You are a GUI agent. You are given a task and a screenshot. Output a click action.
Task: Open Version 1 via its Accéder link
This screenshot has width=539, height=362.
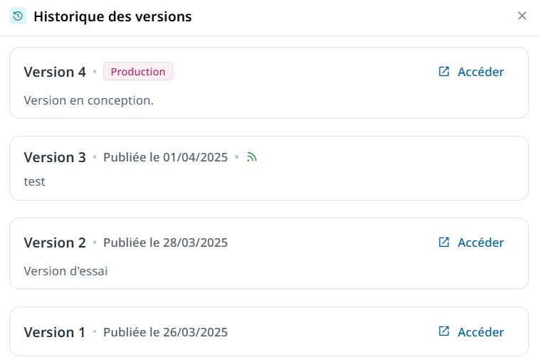tap(481, 332)
